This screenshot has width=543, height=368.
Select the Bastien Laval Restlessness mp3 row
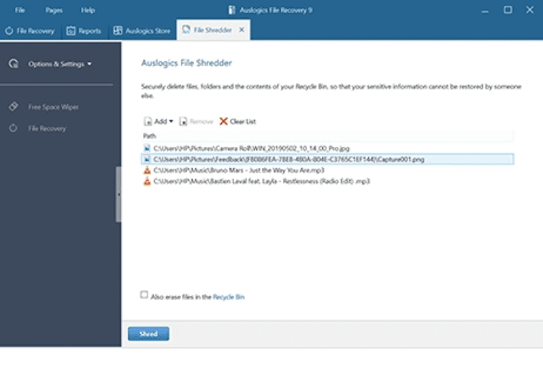coord(327,181)
